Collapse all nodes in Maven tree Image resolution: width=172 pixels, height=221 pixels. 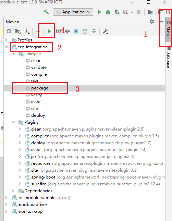(94, 31)
